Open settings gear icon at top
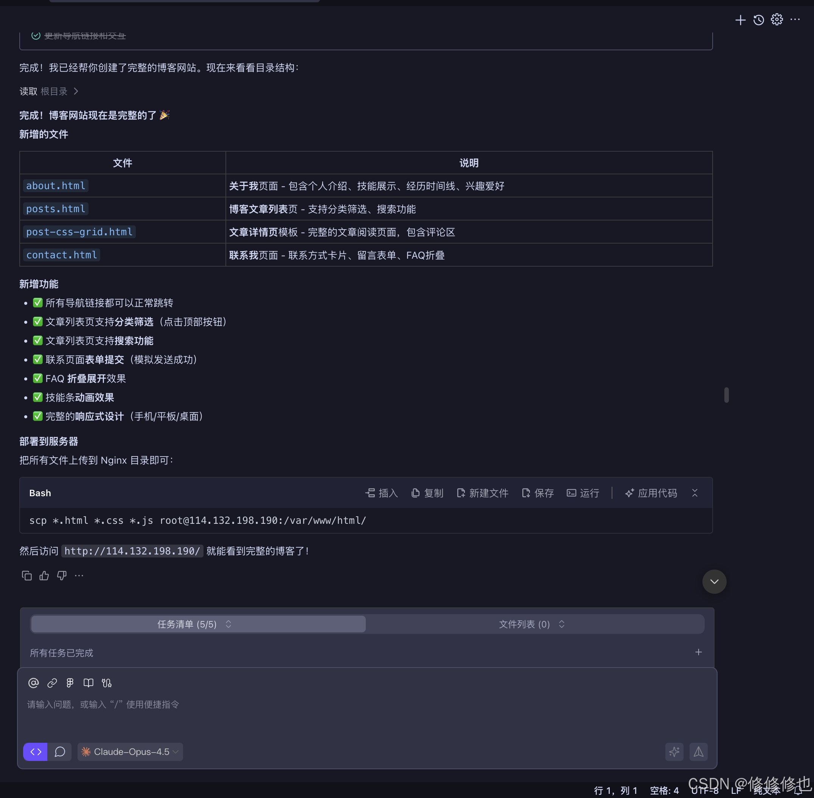 tap(776, 20)
